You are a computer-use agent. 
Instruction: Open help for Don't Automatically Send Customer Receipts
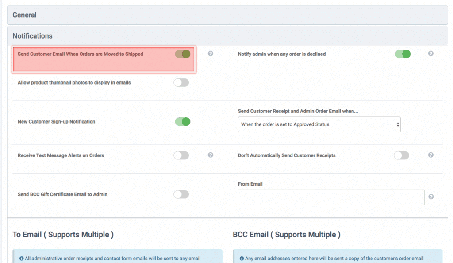tap(430, 155)
